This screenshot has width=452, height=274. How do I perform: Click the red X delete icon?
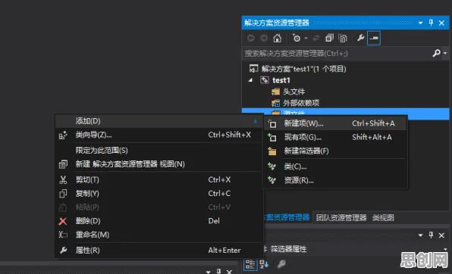pos(63,221)
